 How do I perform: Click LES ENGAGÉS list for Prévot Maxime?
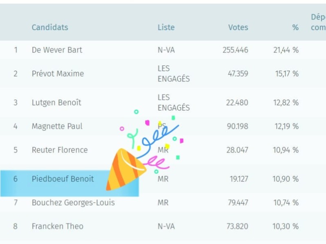(174, 74)
